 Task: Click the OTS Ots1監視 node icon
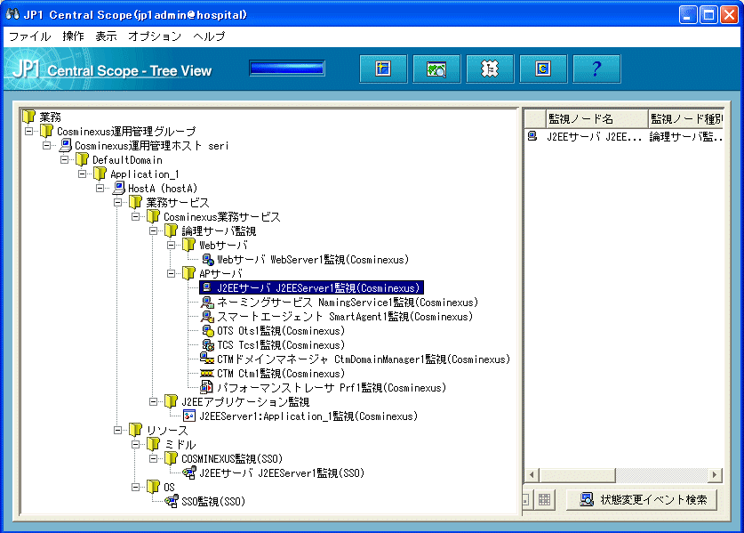208,331
